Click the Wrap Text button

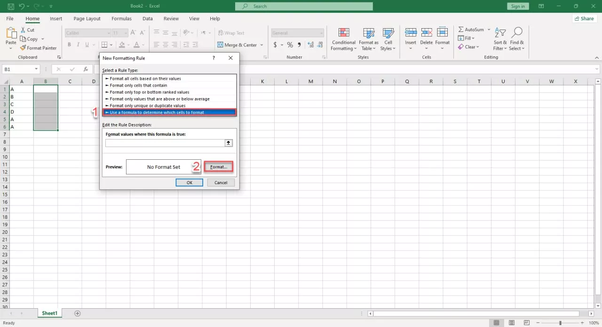[x=231, y=33]
